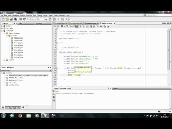This screenshot has width=172, height=129.
Task: Select Person.java in the Projects tree
Action: [18, 40]
